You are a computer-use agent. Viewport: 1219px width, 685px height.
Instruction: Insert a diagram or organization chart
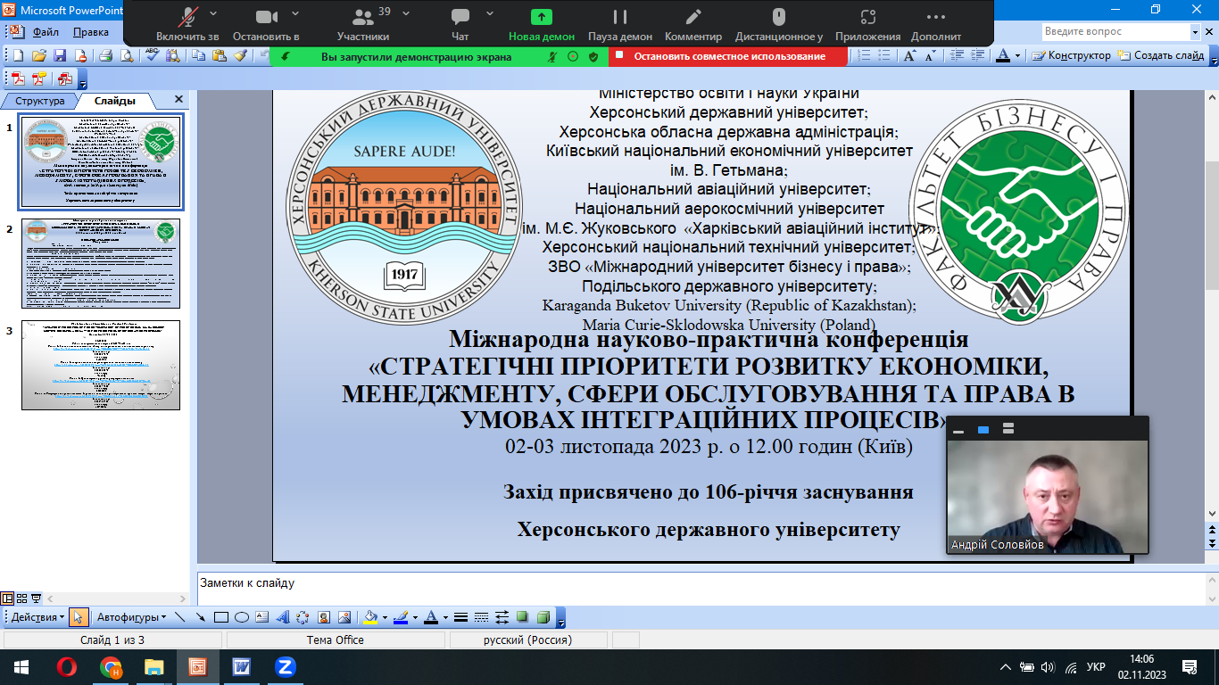pos(303,617)
